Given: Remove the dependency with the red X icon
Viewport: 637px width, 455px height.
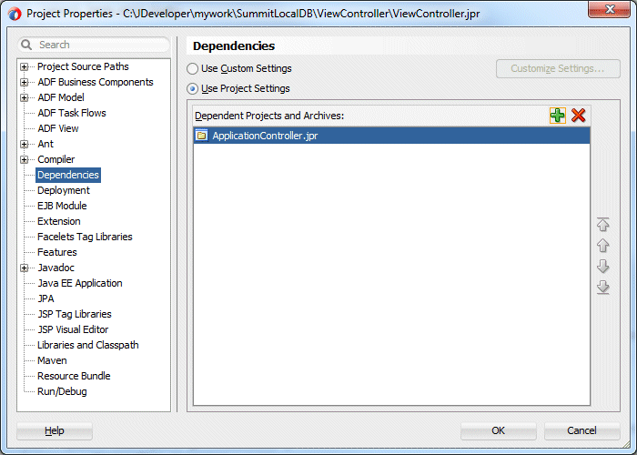Looking at the screenshot, I should [578, 116].
